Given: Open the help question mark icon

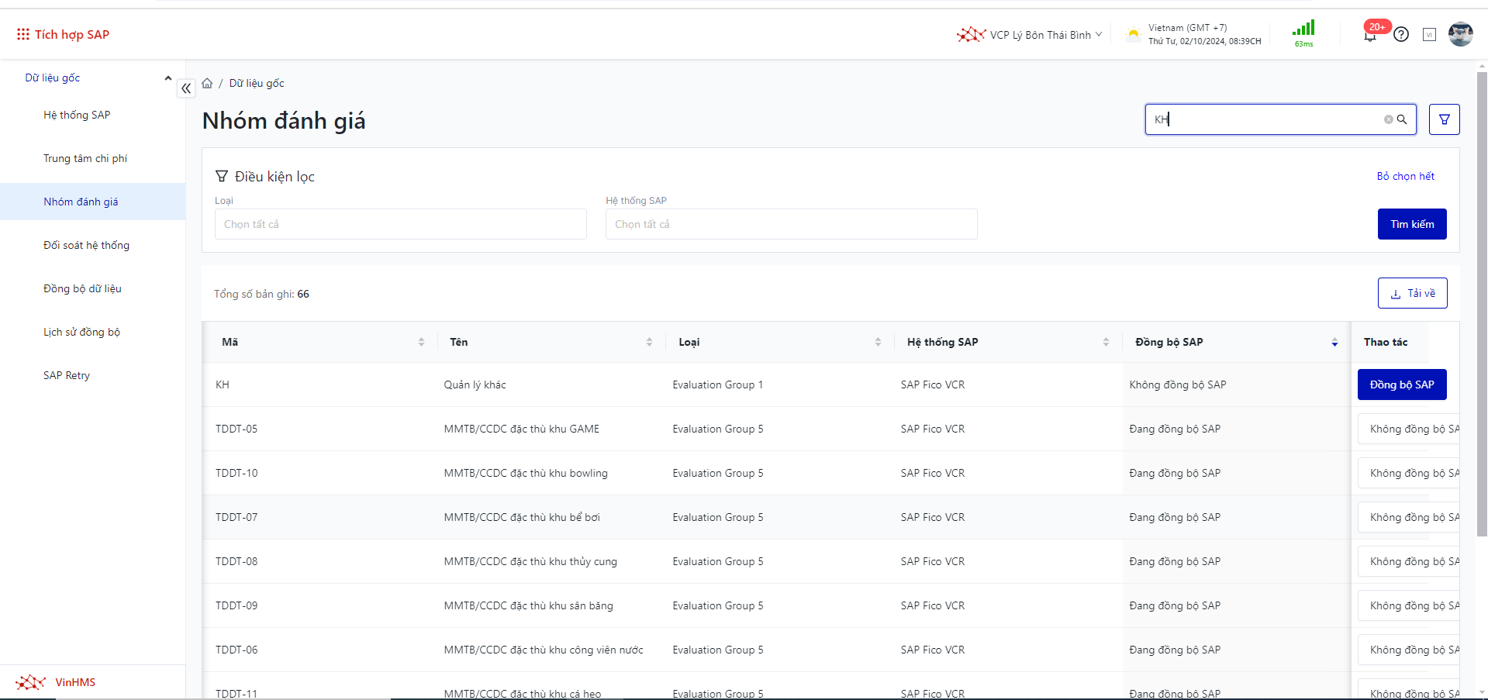Looking at the screenshot, I should click(x=1401, y=34).
